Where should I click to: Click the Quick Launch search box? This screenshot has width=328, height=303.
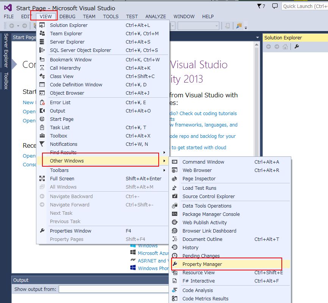point(305,6)
